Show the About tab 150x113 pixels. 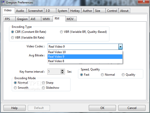[x=124, y=11]
